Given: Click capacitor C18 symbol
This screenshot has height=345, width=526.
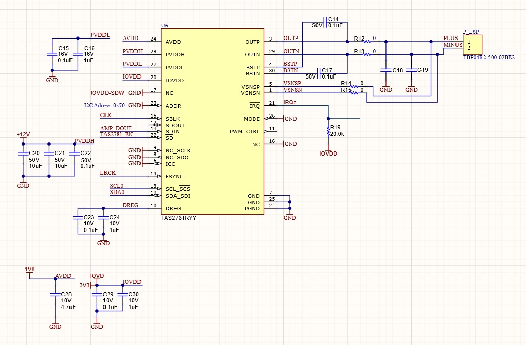Looking at the screenshot, I should coord(386,70).
